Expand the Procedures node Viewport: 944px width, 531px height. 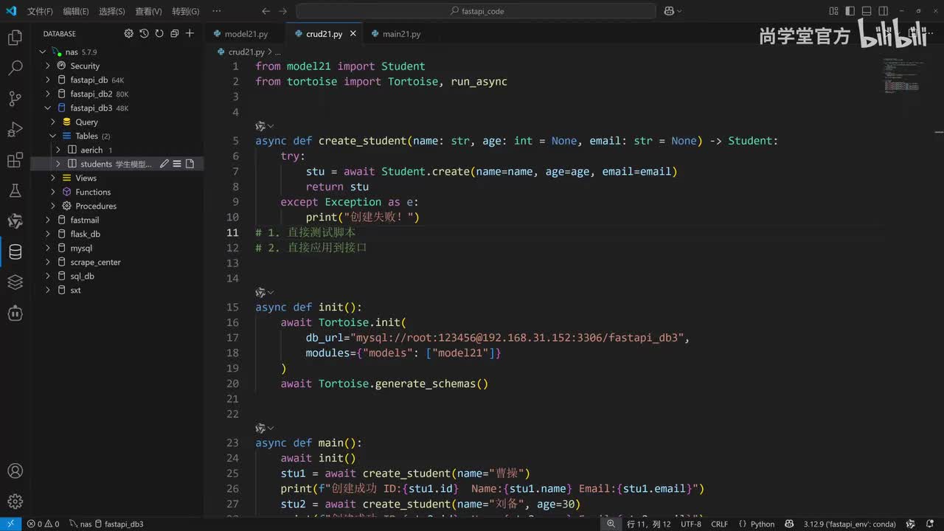pyautogui.click(x=53, y=206)
